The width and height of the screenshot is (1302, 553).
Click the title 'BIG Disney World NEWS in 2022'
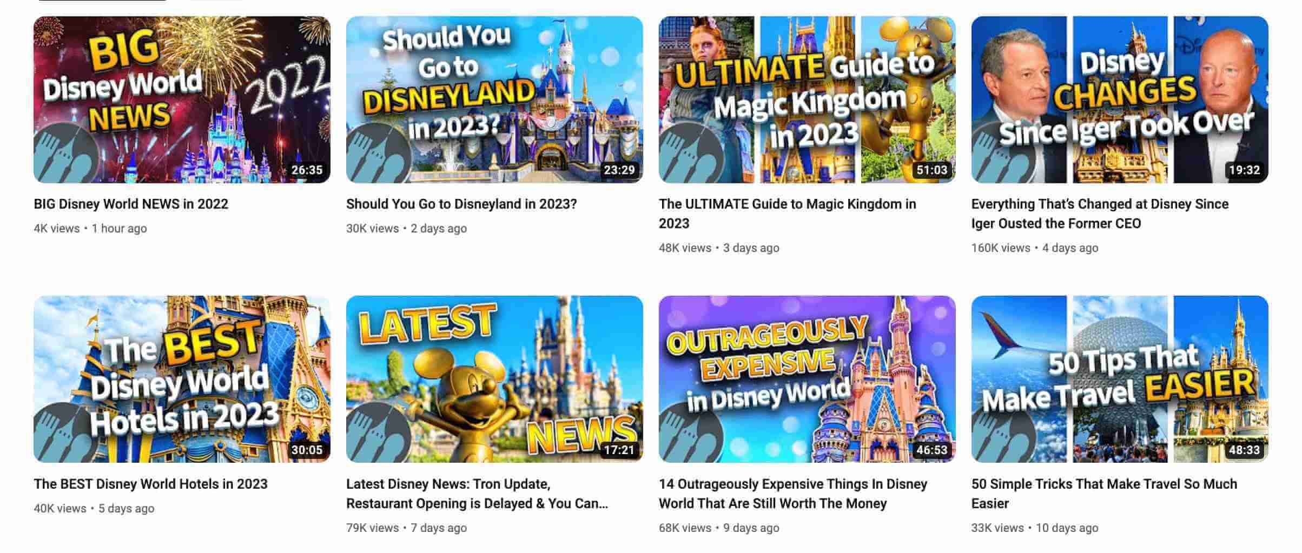(x=131, y=204)
